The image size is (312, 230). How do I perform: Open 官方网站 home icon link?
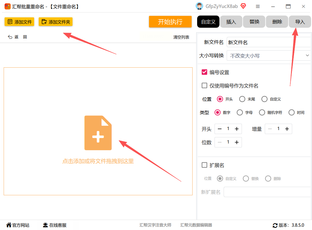pos(9,225)
